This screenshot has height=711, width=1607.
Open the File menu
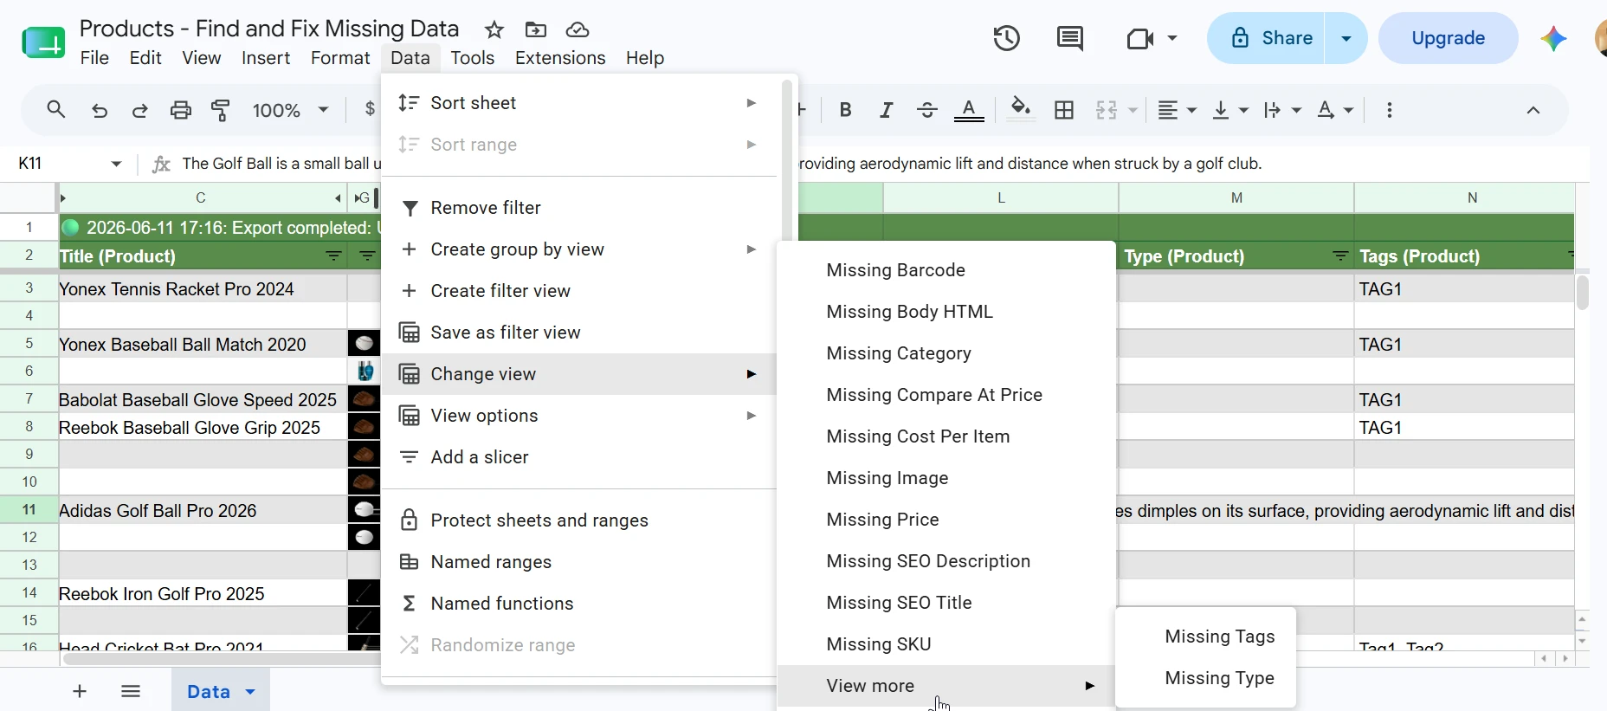point(94,58)
